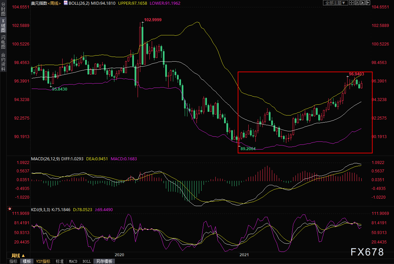The width and height of the screenshot is (394, 264).
Task: Switch to 分时图 sidebar view
Action: (x=3, y=9)
